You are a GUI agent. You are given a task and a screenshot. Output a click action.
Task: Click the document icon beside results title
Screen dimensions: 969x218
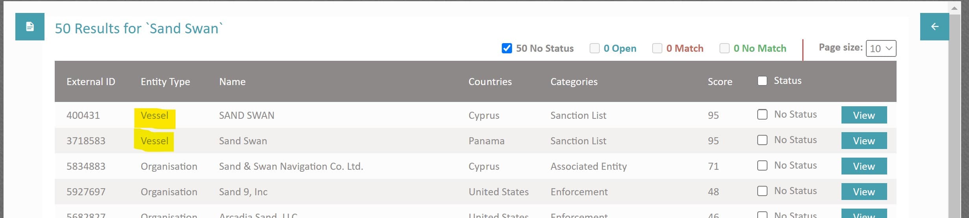(30, 27)
